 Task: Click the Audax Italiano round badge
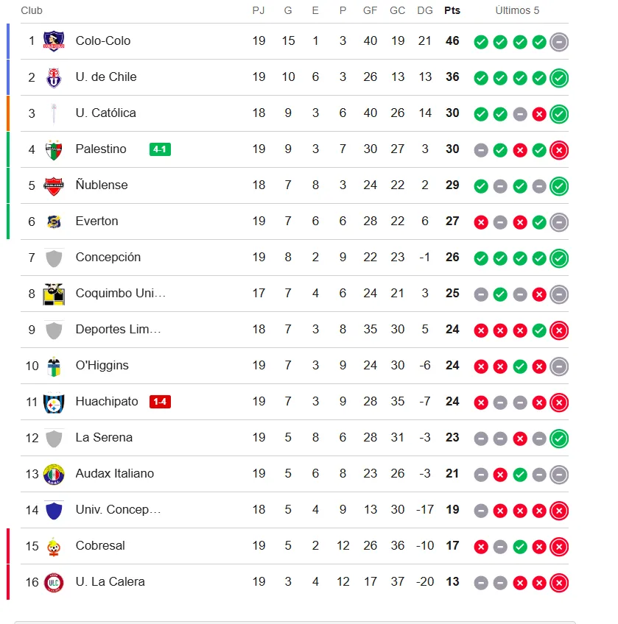[x=54, y=475]
